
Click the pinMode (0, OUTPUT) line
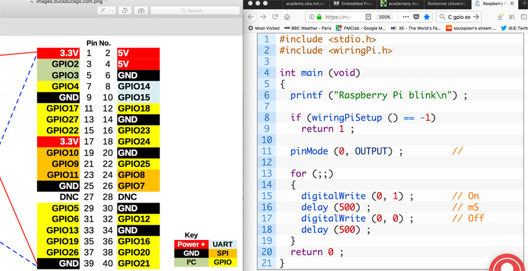[347, 152]
